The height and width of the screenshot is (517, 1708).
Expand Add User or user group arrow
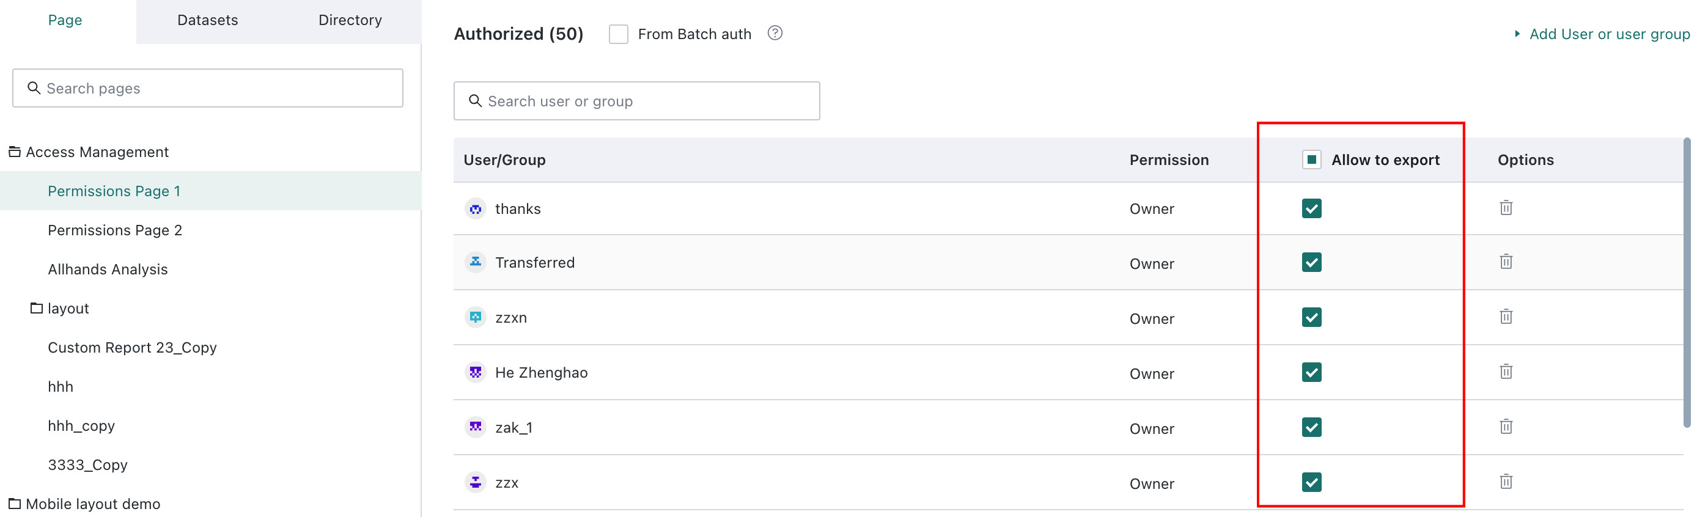(x=1517, y=34)
